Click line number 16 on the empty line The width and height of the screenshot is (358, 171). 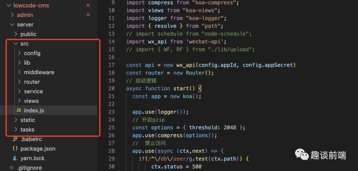pos(111,57)
